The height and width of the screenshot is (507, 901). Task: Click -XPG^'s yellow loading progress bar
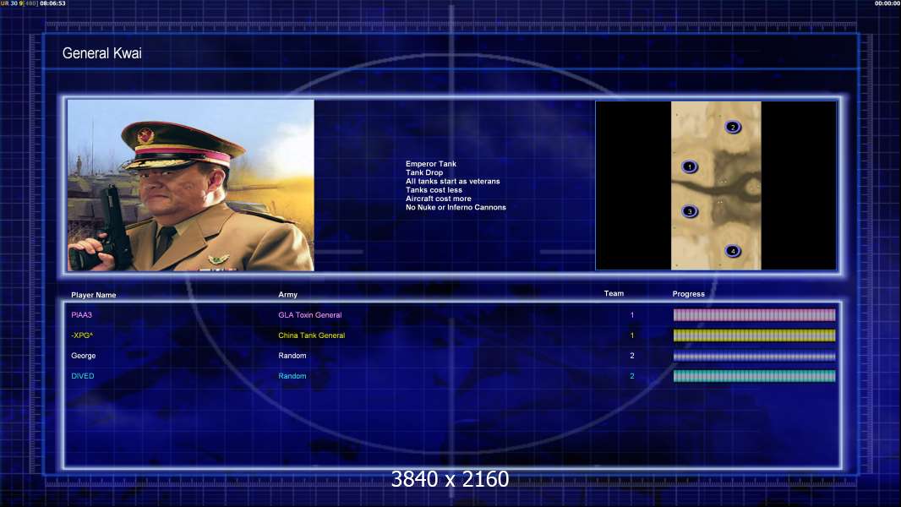755,335
